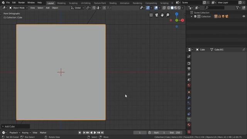247x139 pixels.
Task: Click the current frame number field
Action: [140, 133]
